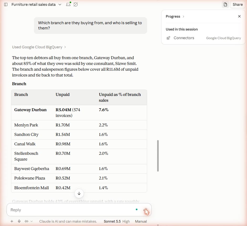247x226 pixels.
Task: Click the Connectors grid icon in Progress panel
Action: point(168,38)
